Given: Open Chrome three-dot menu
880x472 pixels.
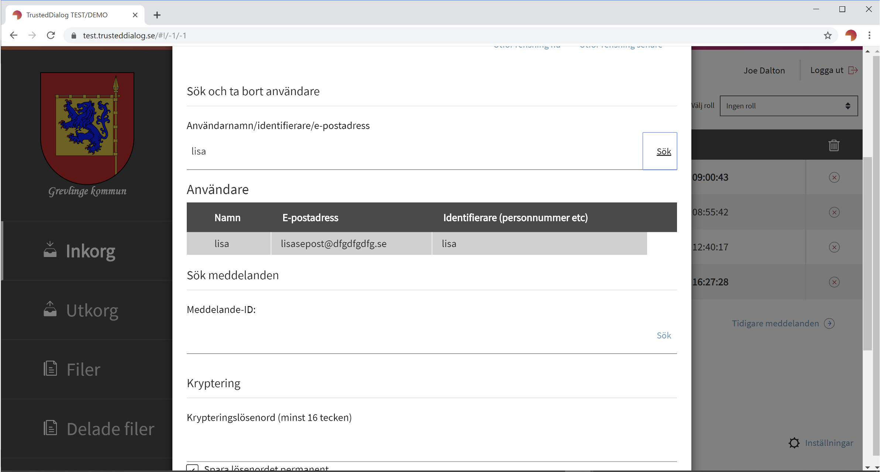Looking at the screenshot, I should tap(869, 35).
